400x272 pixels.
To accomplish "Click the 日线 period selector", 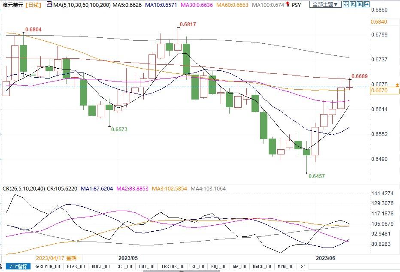I will pos(33,5).
